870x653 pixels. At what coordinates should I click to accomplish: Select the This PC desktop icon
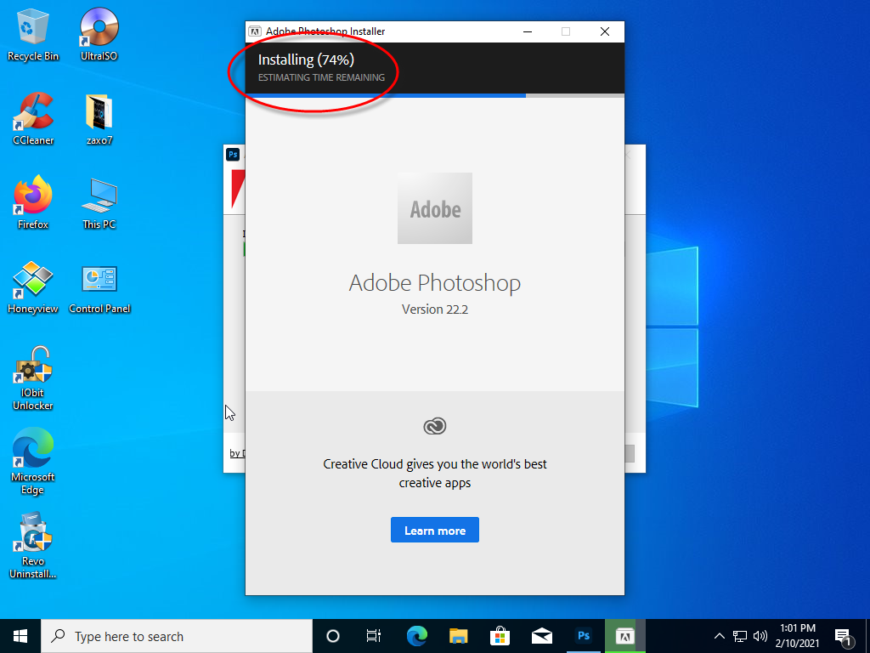[99, 203]
